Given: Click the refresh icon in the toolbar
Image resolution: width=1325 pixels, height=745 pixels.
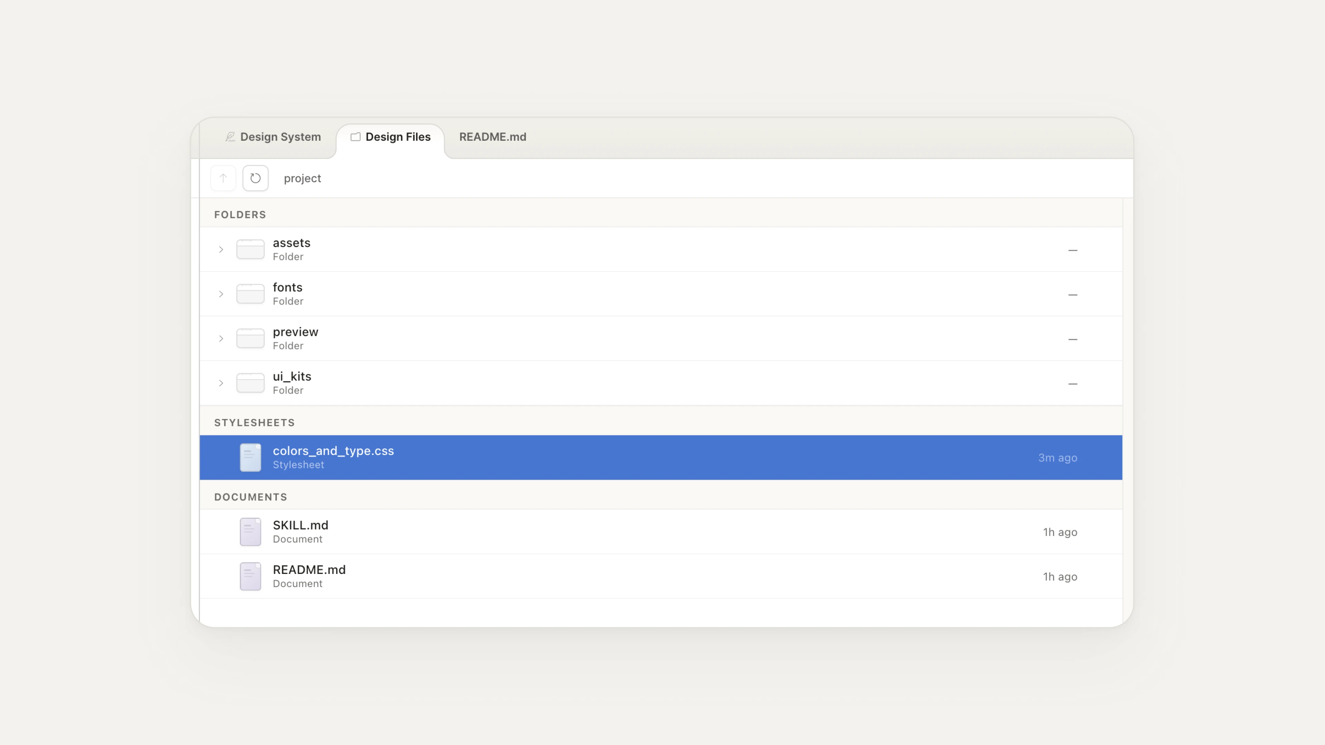Looking at the screenshot, I should [256, 178].
